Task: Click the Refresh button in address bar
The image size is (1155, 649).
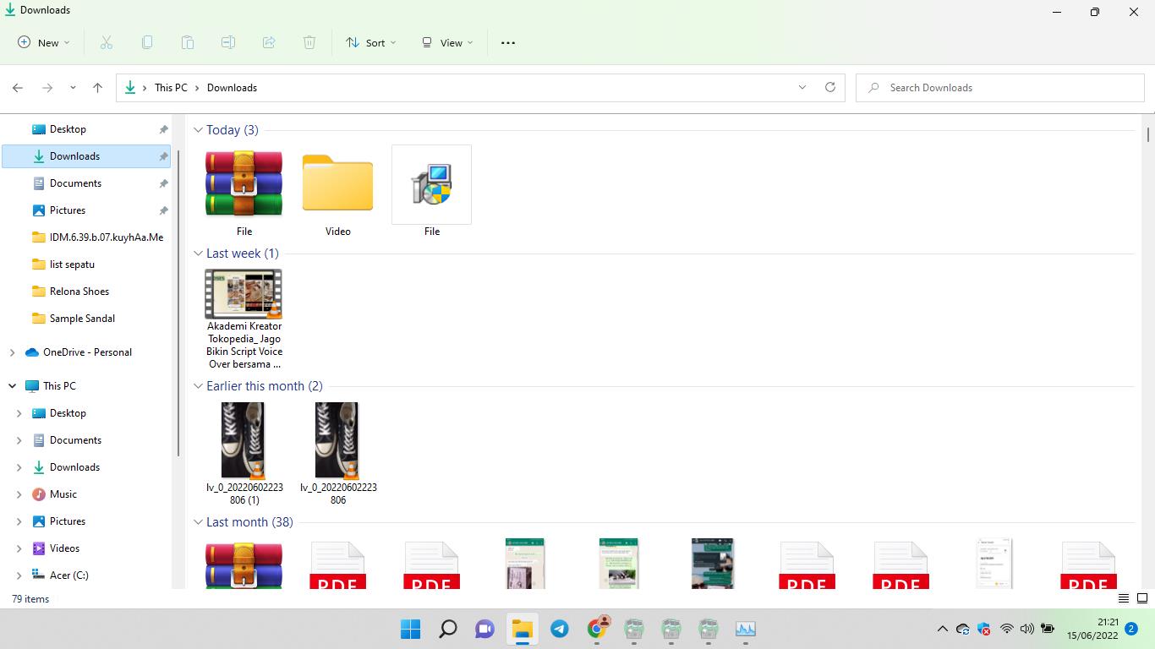Action: 830,87
